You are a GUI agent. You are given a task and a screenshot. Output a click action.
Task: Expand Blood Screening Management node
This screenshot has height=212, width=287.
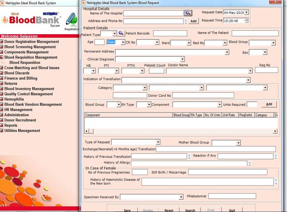click(2, 47)
